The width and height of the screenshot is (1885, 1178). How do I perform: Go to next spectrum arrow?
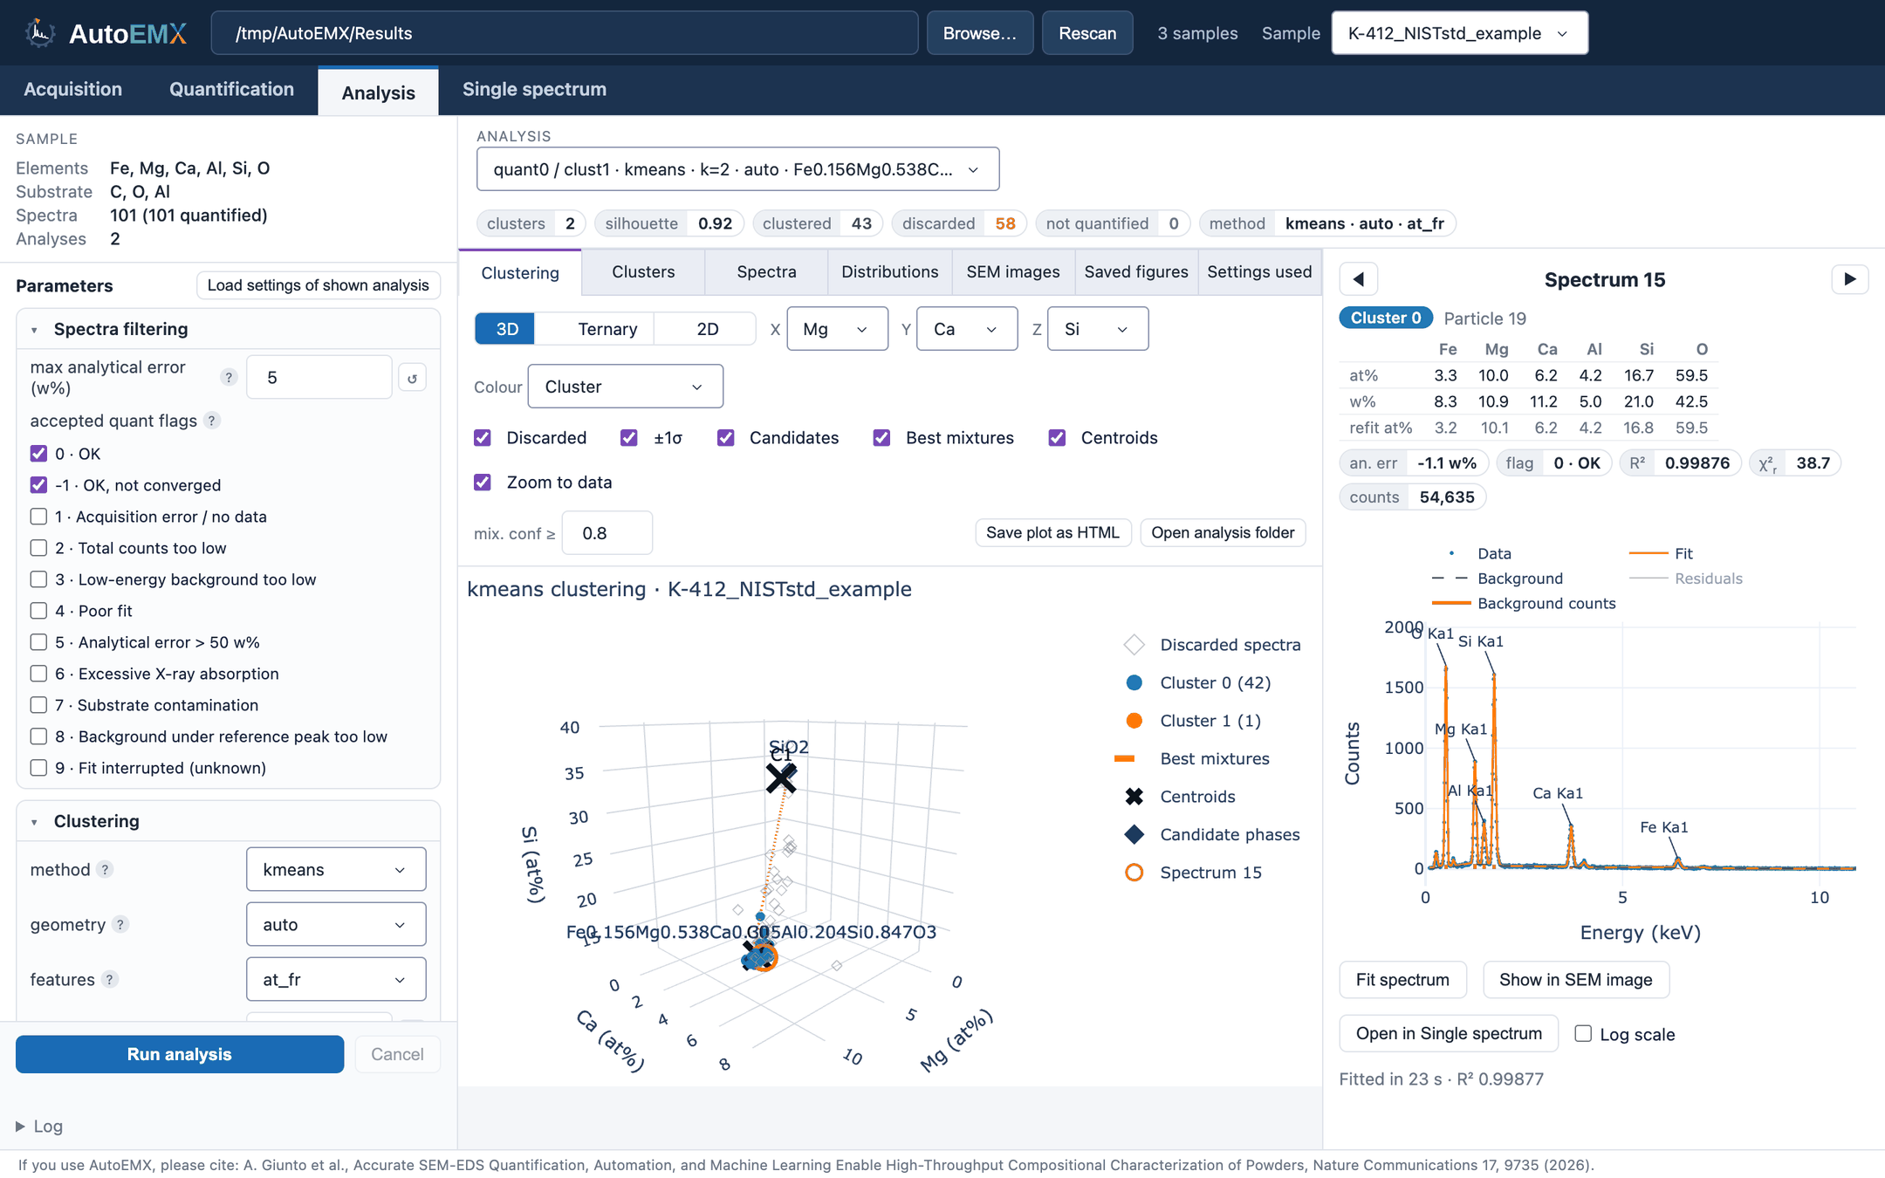click(x=1849, y=279)
